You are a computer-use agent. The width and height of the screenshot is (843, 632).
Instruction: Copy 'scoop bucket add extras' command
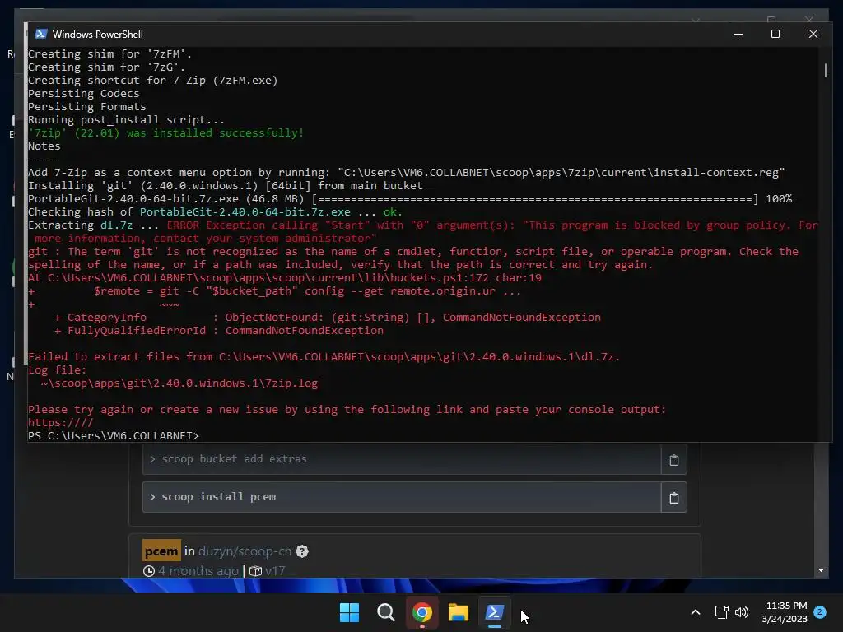coord(673,460)
